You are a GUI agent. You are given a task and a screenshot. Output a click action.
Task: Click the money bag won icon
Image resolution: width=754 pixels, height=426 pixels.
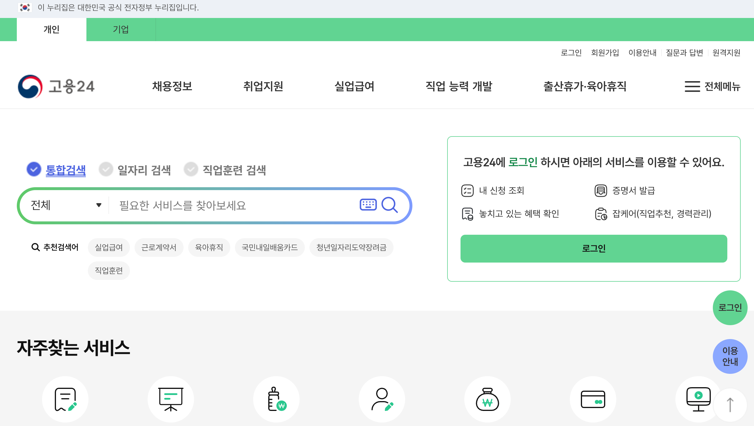[x=487, y=399]
